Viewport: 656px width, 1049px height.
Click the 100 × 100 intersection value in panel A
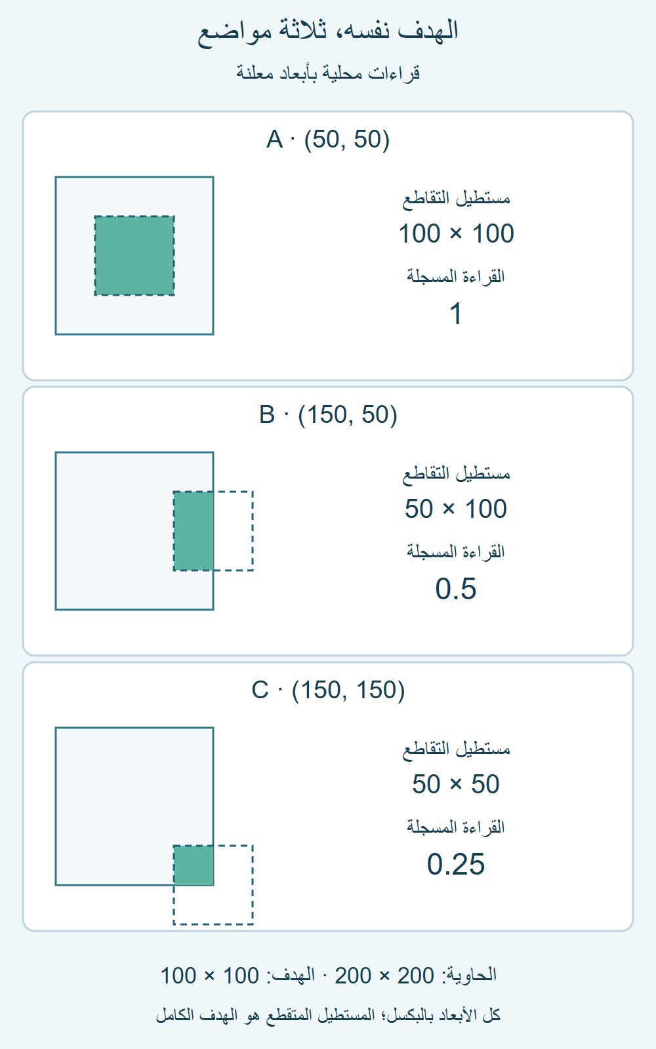tap(456, 234)
